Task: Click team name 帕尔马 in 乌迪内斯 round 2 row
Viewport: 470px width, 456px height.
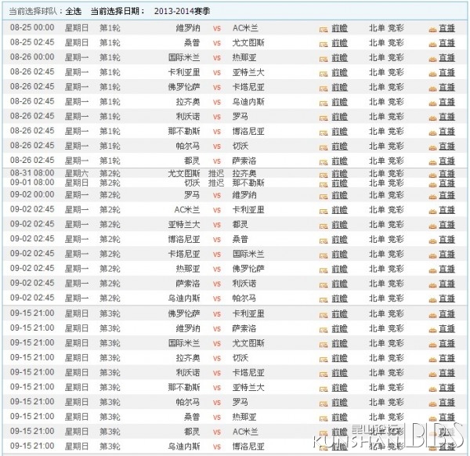Action: click(x=244, y=298)
